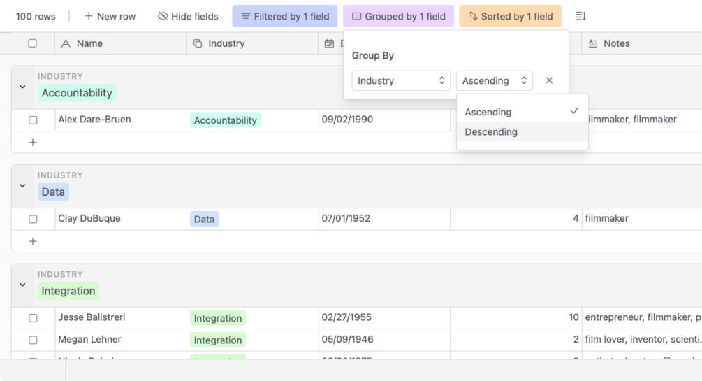Screen dimensions: 702x381
Task: Choose Descending from the order menu
Action: pos(492,132)
